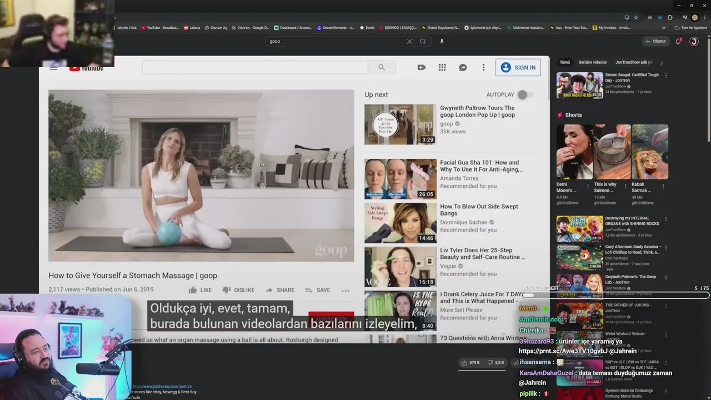Open 'StreamElements' bookmark

pyautogui.click(x=336, y=27)
